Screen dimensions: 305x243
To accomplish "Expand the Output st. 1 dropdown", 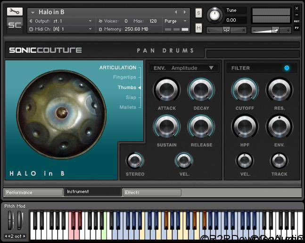I will coord(61,21).
